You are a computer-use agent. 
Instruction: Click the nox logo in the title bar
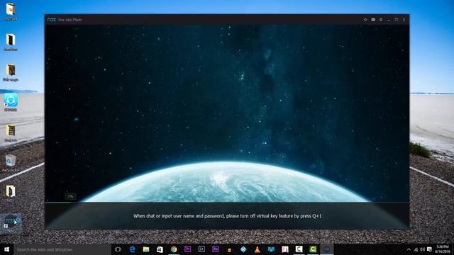click(x=52, y=20)
